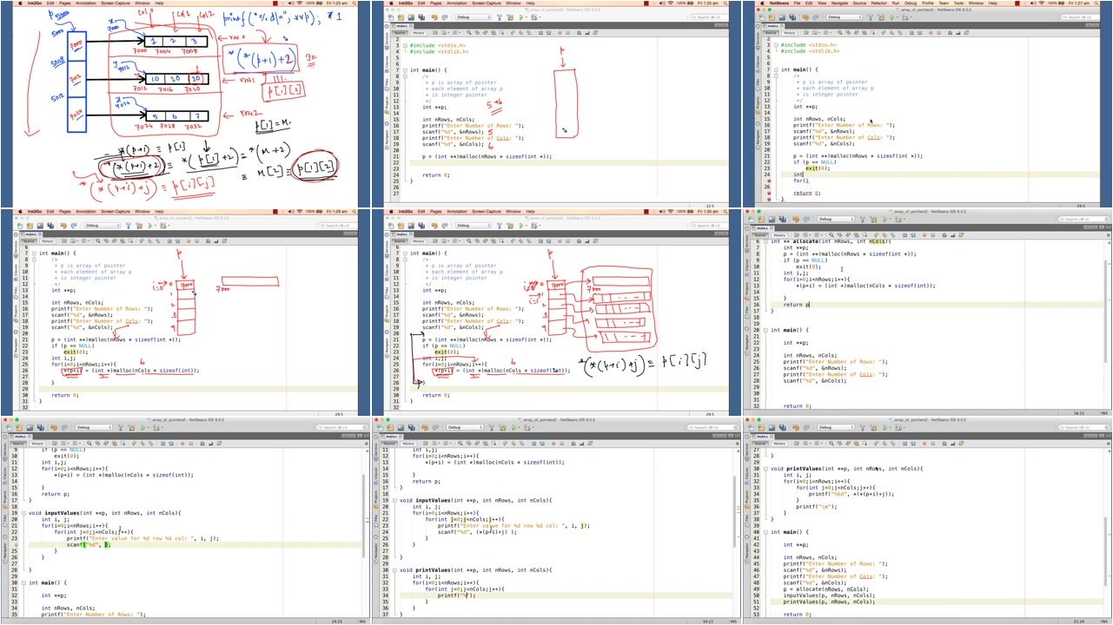The width and height of the screenshot is (1113, 625).
Task: Click Save All icon in 1:27 am NetBeans frame
Action: pos(792,17)
